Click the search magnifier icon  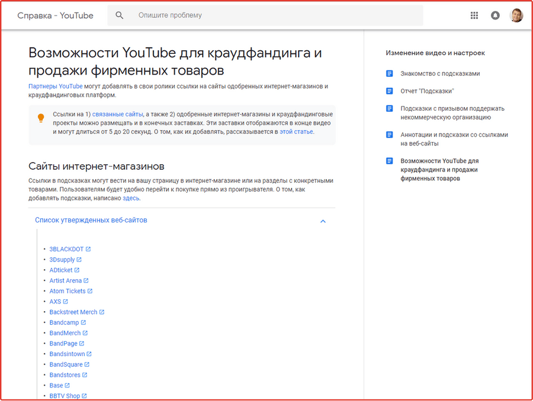[x=119, y=15]
